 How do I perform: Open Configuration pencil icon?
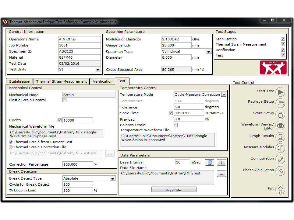point(280,159)
